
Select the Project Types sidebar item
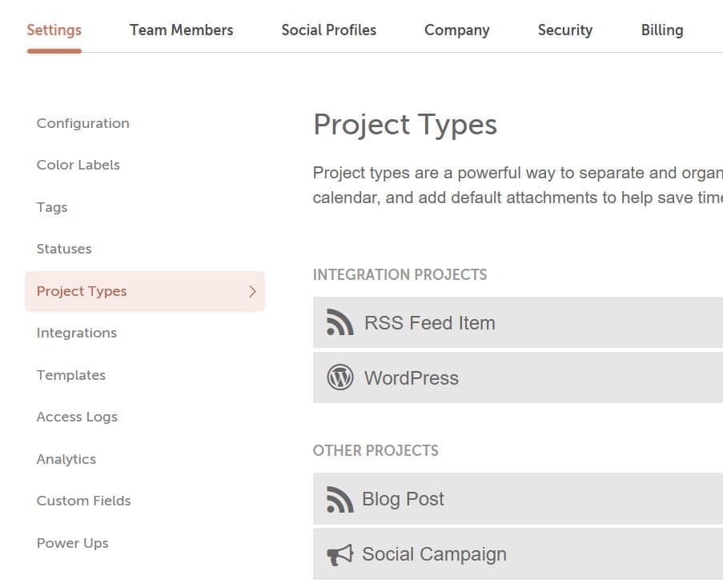(x=145, y=291)
